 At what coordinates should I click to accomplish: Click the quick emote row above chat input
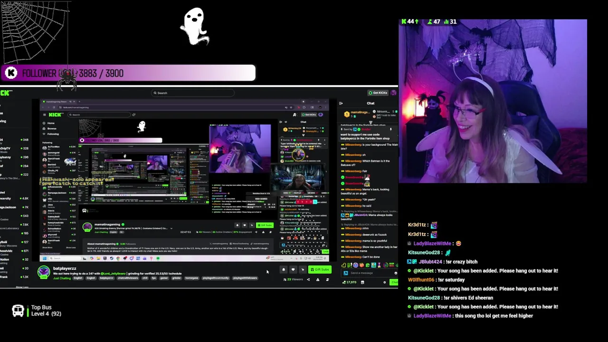(x=369, y=265)
